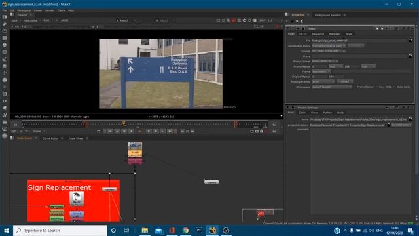Open the Transform nodes toolbar menu
The height and width of the screenshot is (236, 419).
coord(5,73)
